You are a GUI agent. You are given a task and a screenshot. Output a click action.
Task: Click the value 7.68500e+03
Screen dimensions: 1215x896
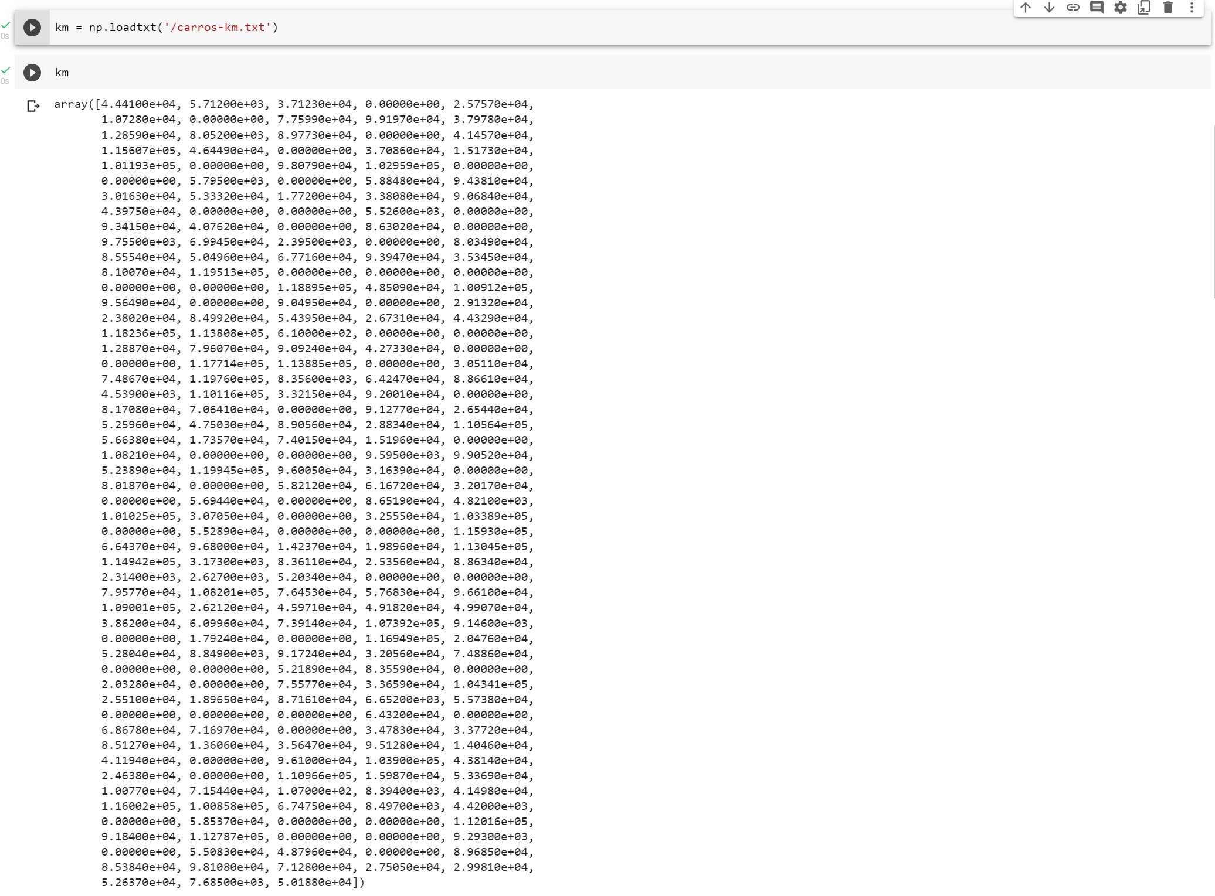click(226, 883)
